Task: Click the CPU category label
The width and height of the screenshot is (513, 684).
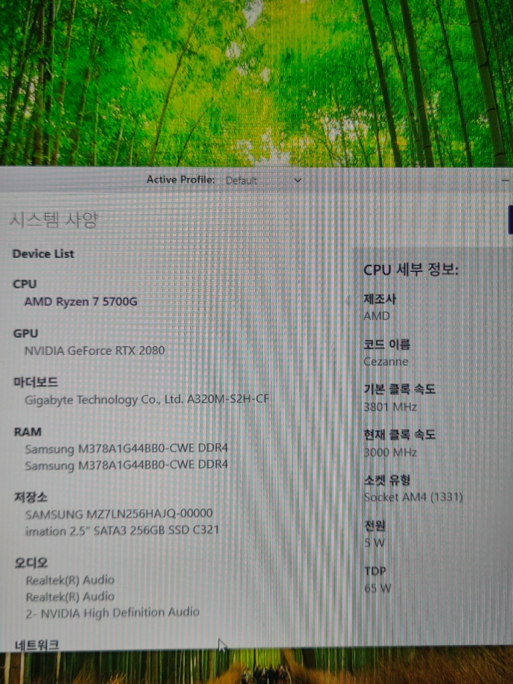Action: point(25,284)
